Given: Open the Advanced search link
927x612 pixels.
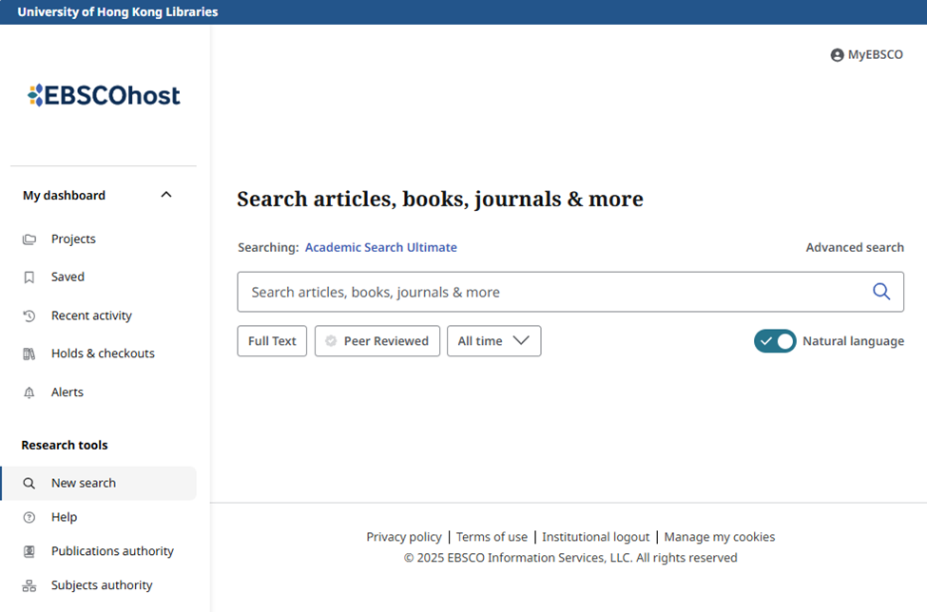Looking at the screenshot, I should (x=855, y=247).
